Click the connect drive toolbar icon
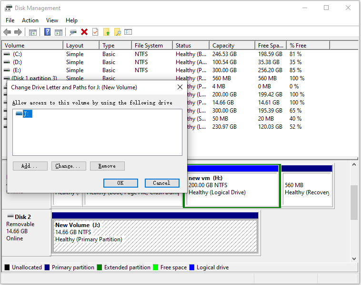This screenshot has height=285, width=361. click(73, 32)
